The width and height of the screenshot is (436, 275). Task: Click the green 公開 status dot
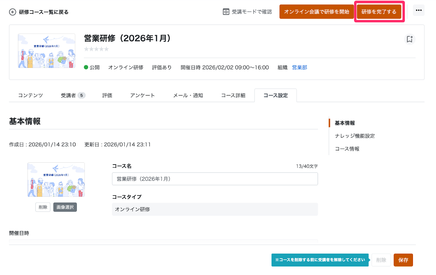86,67
